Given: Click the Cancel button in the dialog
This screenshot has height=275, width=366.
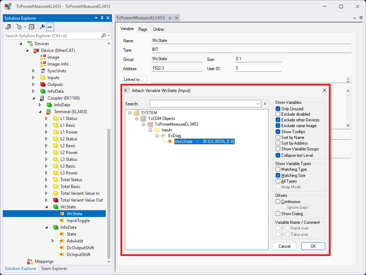Looking at the screenshot, I should point(284,246).
